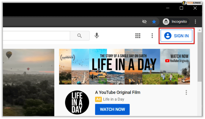
Task: Click inside the YouTube search field
Action: (36, 36)
